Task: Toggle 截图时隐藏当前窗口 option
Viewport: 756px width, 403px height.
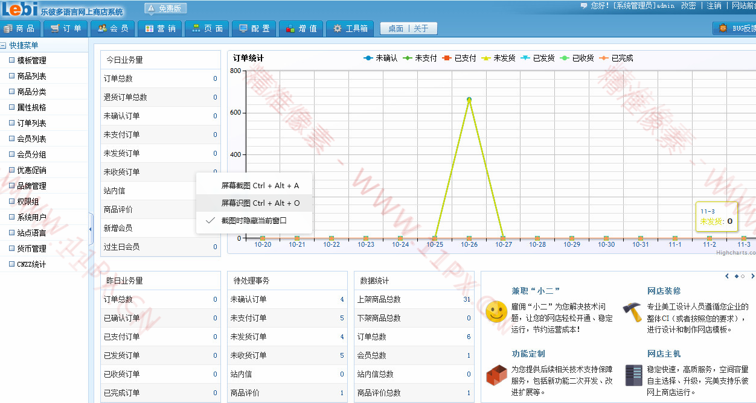Action: click(254, 220)
